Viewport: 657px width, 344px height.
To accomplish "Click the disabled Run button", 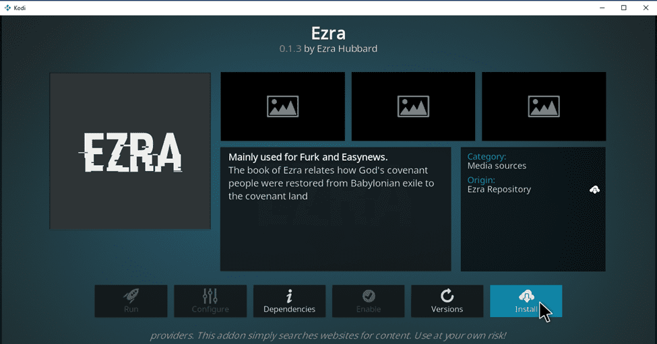I will point(131,301).
